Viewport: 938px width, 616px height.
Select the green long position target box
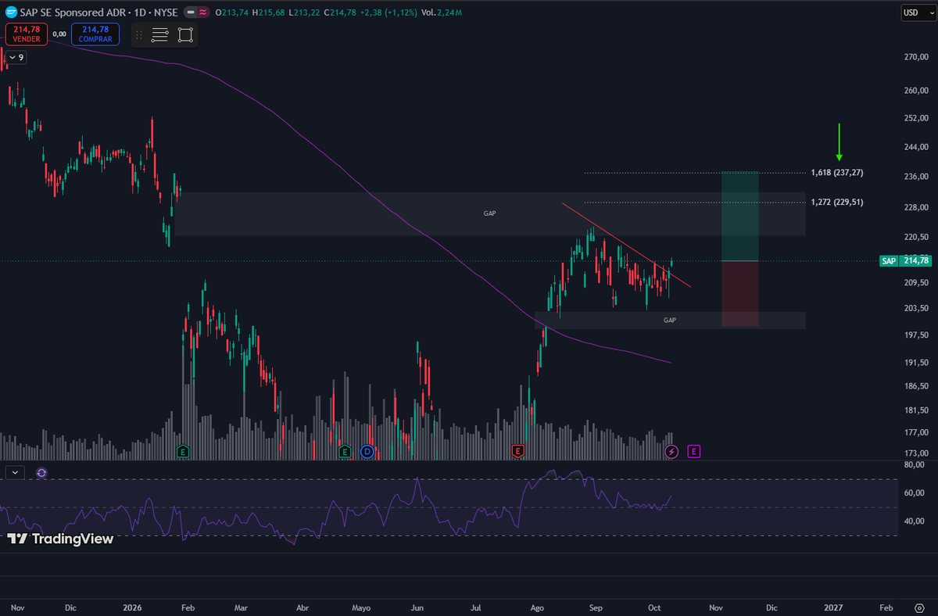pyautogui.click(x=739, y=216)
